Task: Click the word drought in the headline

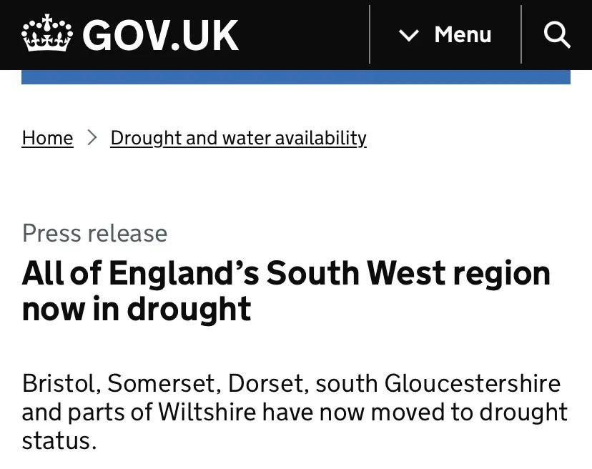Action: point(189,310)
